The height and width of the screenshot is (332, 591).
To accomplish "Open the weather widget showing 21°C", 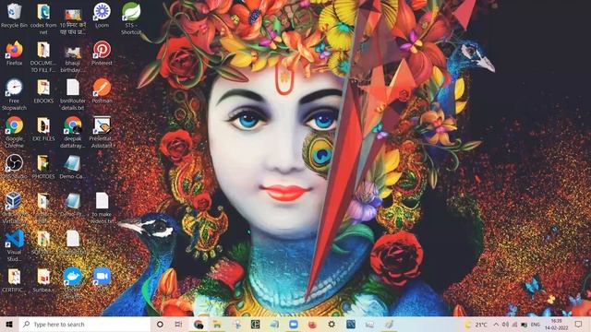I will (476, 324).
